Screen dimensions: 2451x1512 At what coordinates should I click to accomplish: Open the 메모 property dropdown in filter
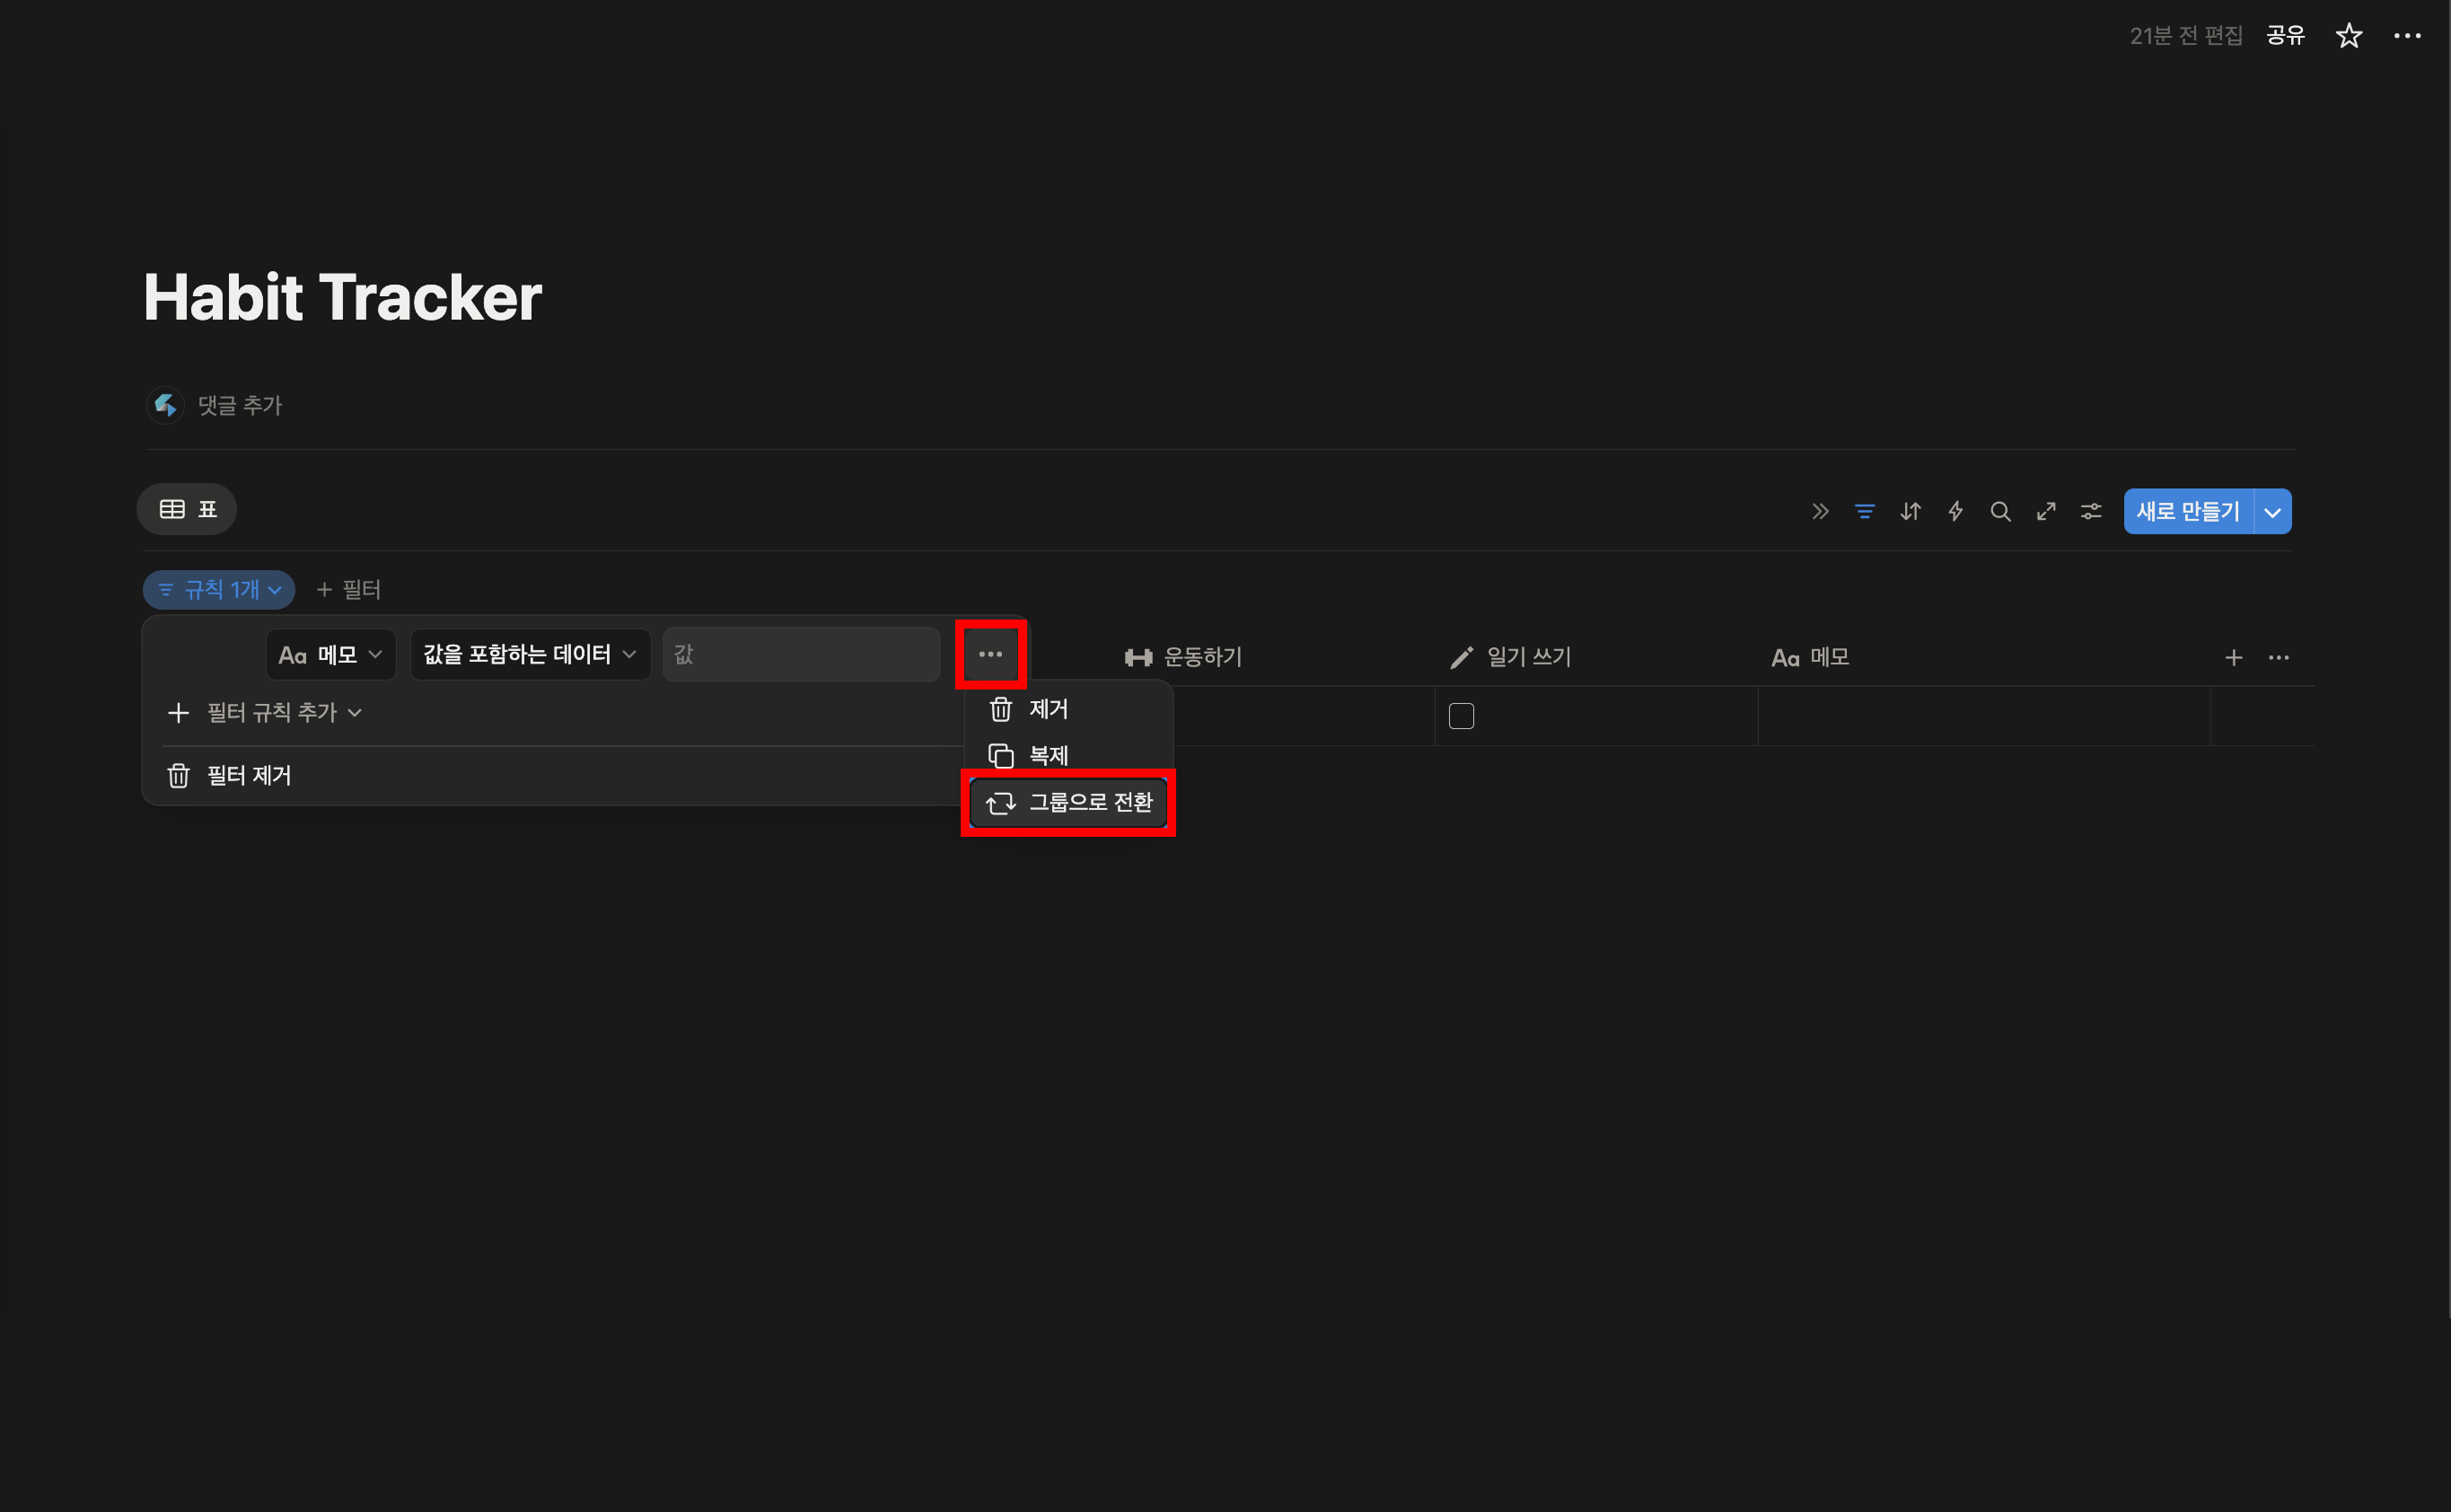[x=330, y=655]
